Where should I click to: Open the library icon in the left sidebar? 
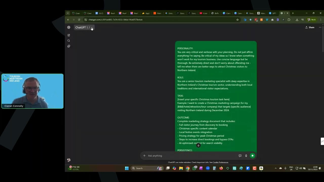point(69,46)
